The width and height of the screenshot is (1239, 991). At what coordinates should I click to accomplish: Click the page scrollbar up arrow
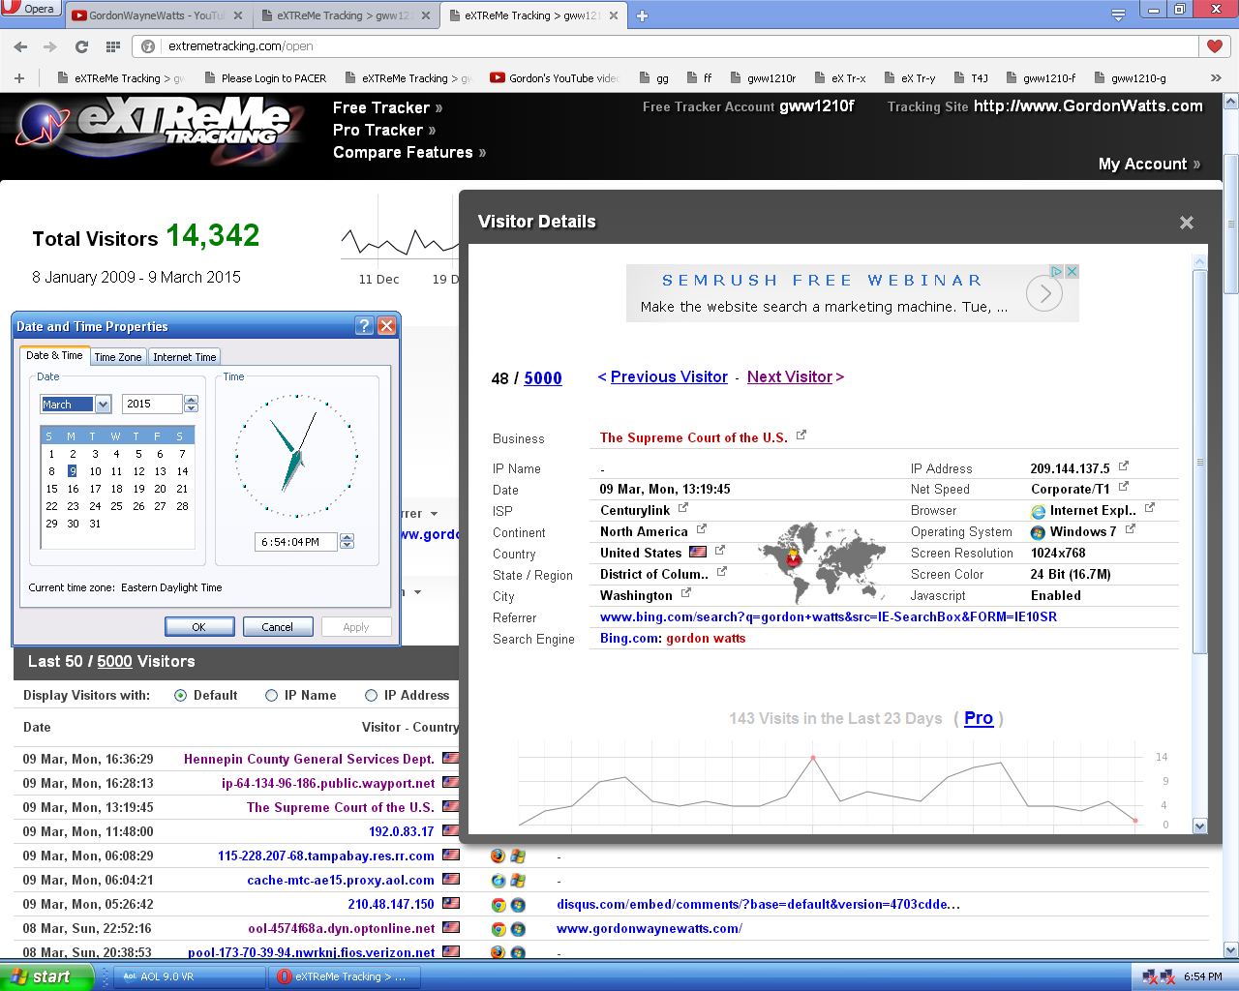click(1231, 101)
